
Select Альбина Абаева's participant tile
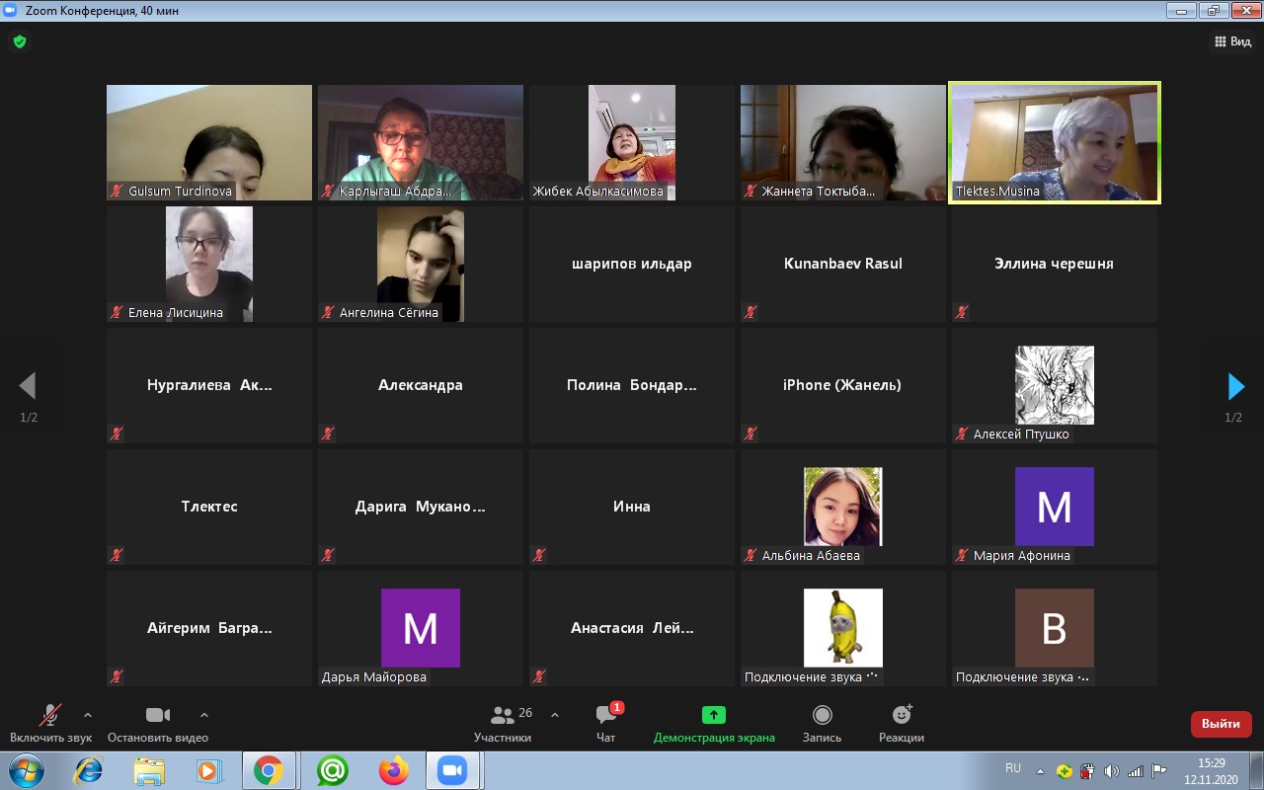pos(842,507)
